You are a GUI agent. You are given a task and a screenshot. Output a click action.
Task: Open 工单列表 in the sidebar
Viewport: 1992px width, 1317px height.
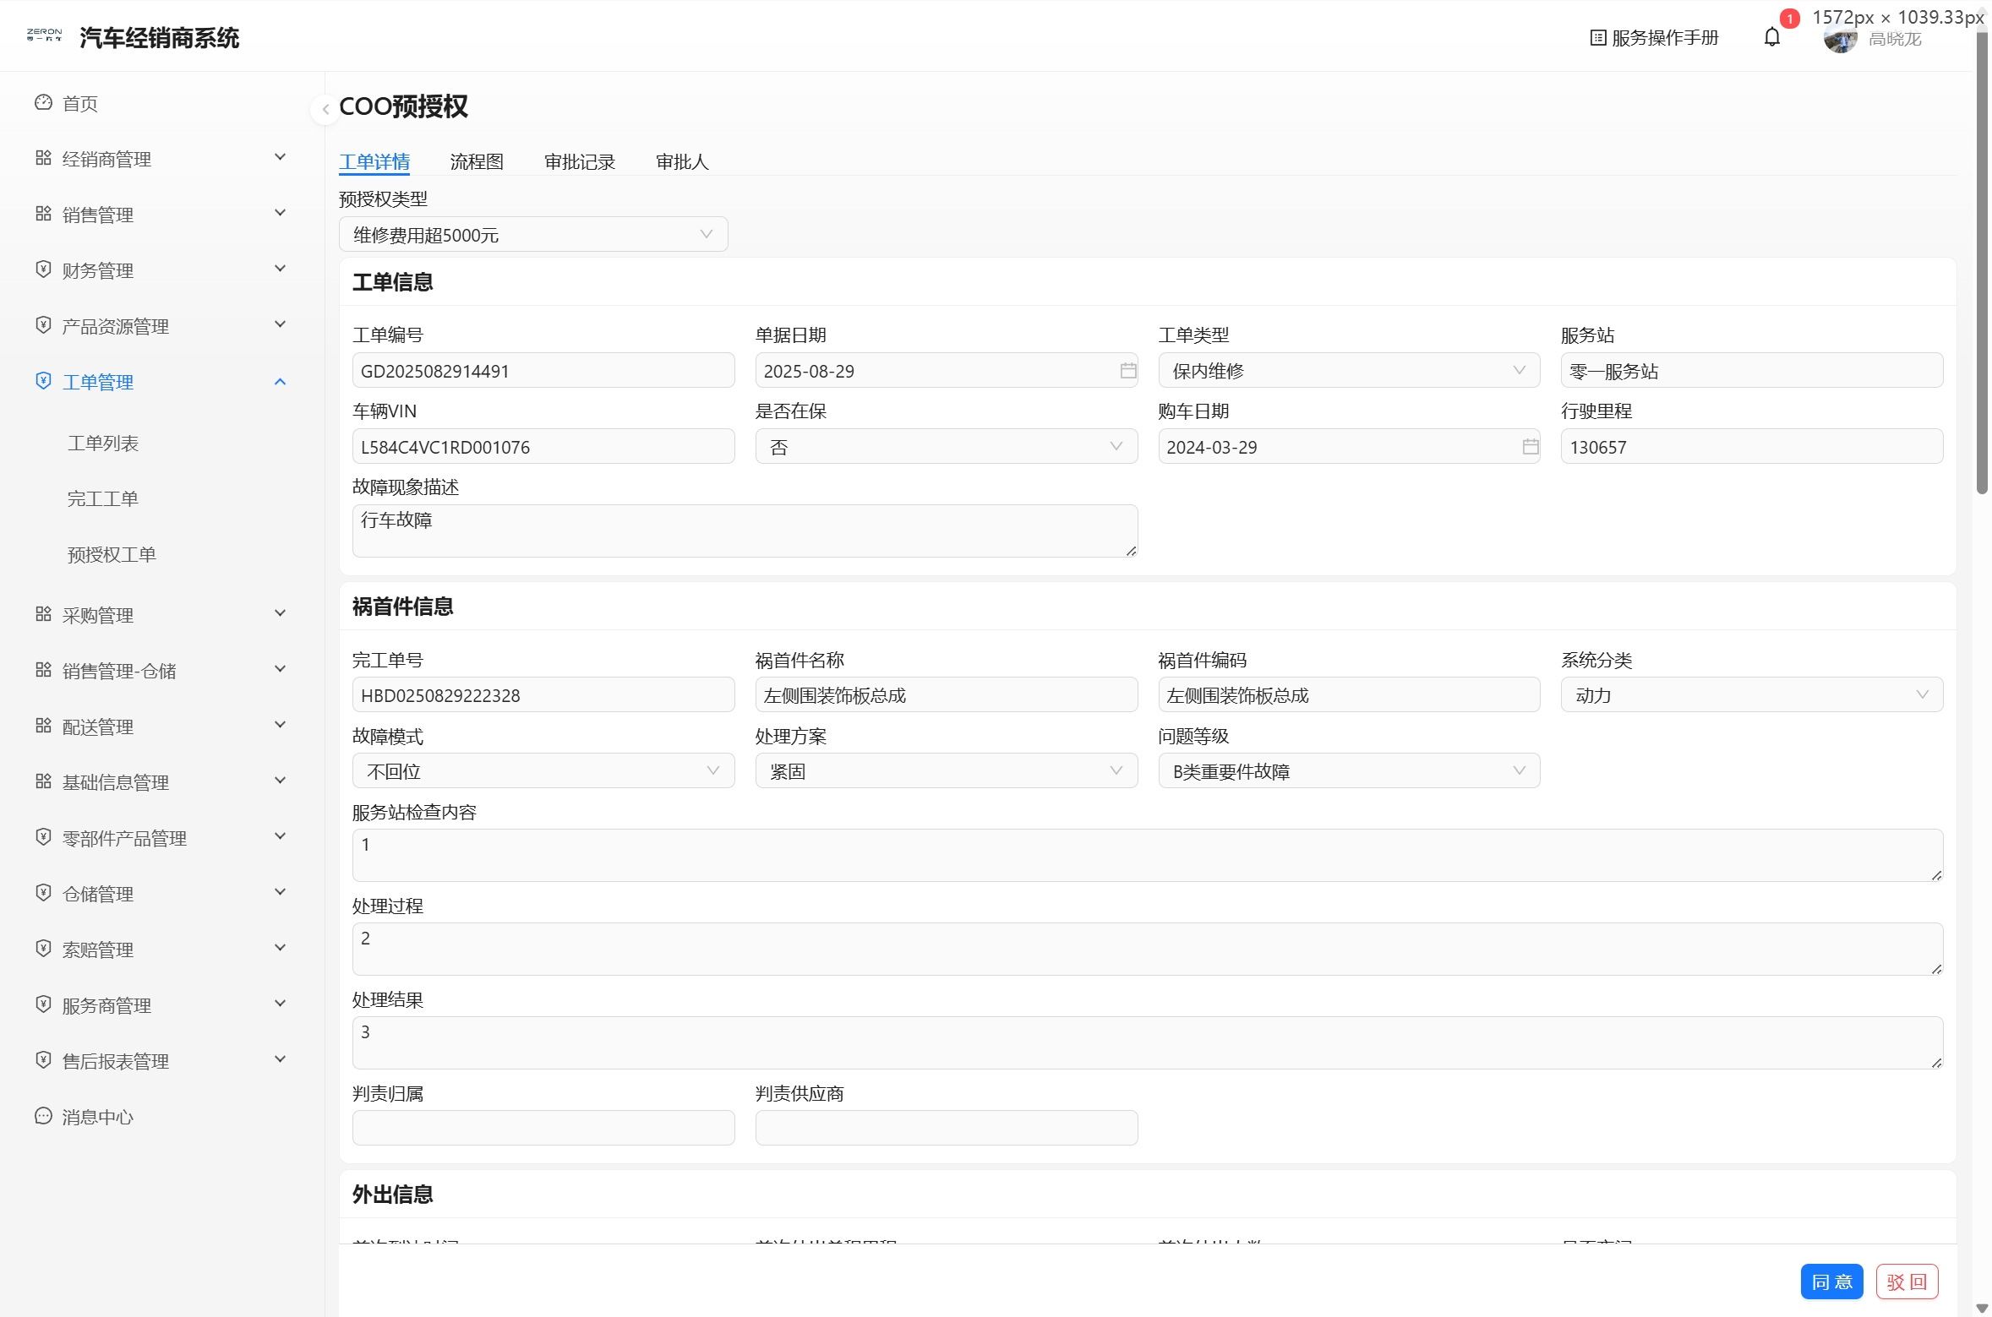coord(103,443)
